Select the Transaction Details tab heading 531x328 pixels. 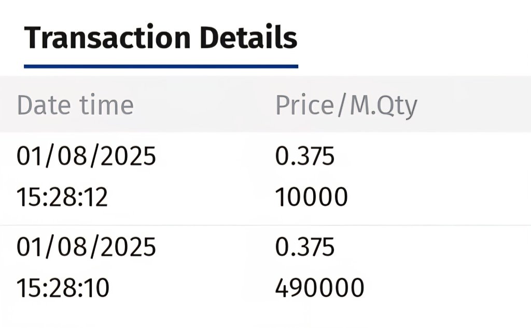point(161,37)
